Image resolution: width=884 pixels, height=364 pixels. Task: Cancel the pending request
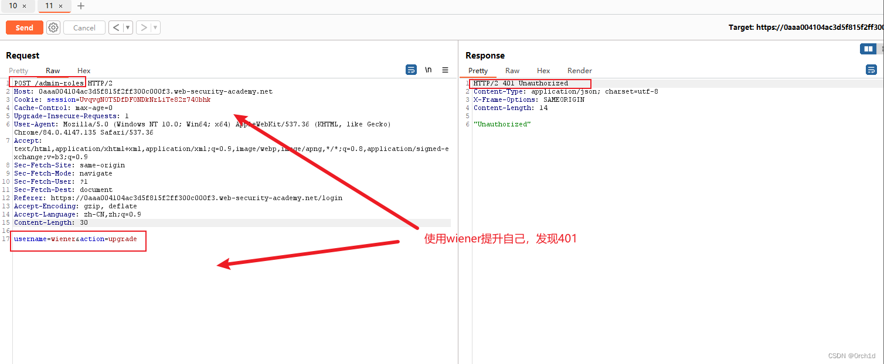pos(84,27)
